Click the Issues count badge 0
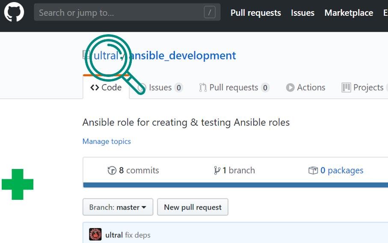Image resolution: width=388 pixels, height=243 pixels. pyautogui.click(x=179, y=88)
